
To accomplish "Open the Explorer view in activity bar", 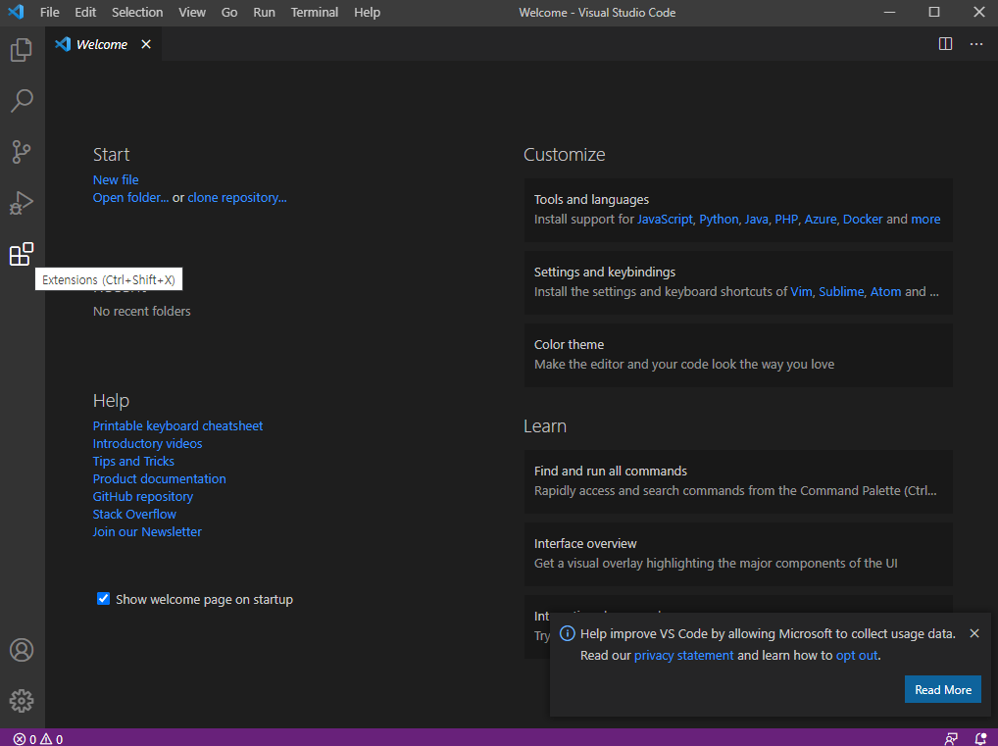I will (x=22, y=50).
